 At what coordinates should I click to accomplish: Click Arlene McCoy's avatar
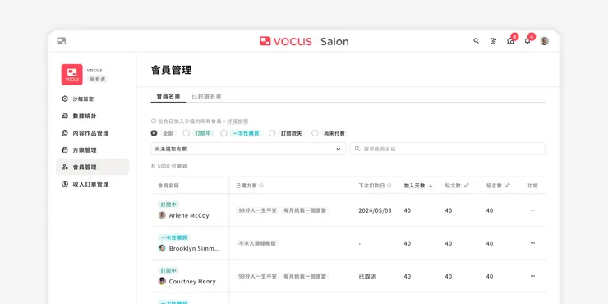click(x=162, y=215)
